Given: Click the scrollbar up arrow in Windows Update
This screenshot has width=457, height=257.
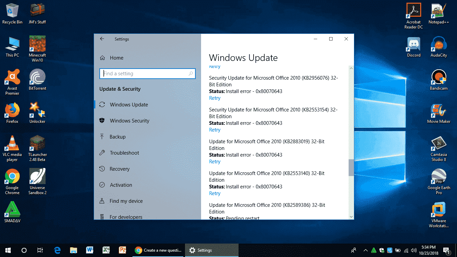Looking at the screenshot, I should 351,68.
